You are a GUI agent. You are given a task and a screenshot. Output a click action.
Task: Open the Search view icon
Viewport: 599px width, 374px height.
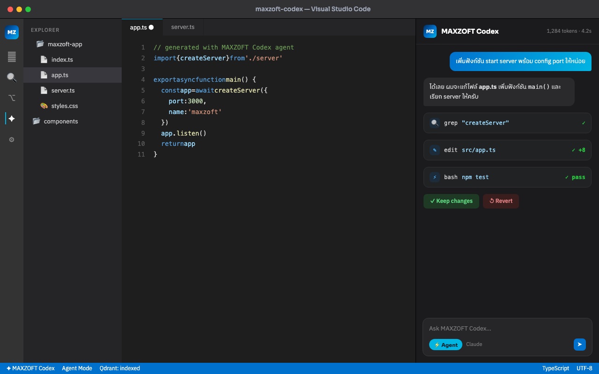(12, 78)
